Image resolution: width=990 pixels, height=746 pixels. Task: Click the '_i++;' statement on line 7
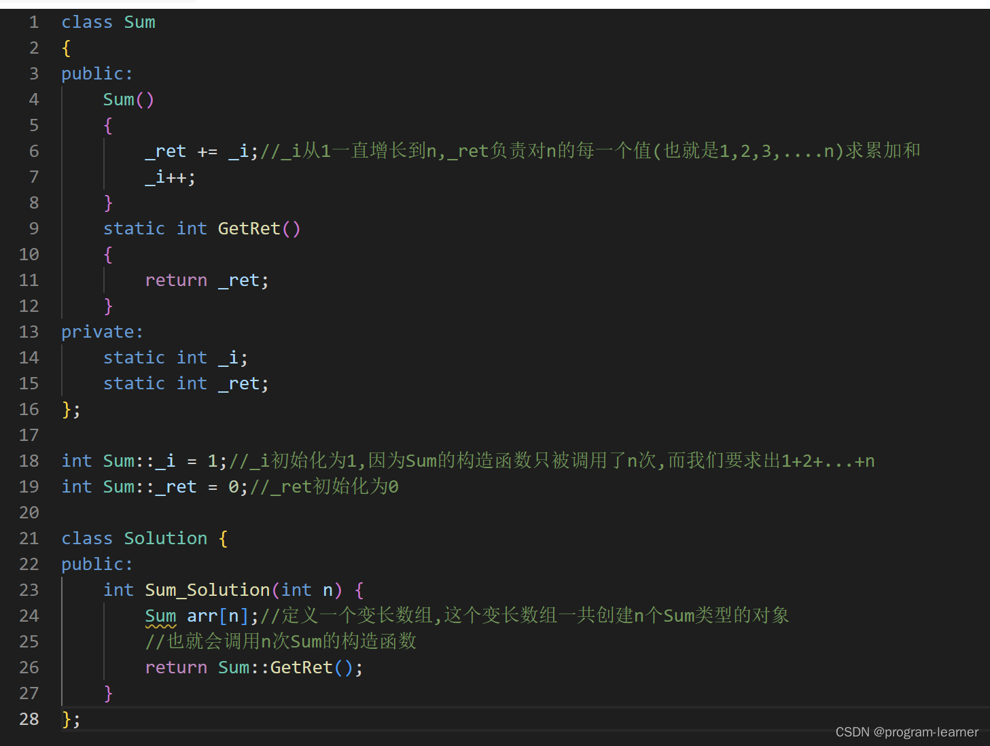(171, 177)
